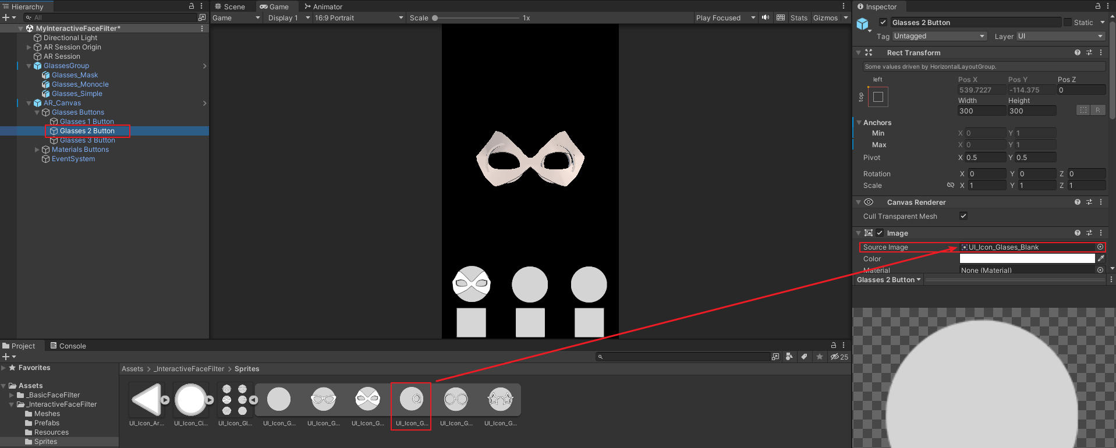Open Canvas Renderer help icon
This screenshot has height=448, width=1116.
[1078, 202]
